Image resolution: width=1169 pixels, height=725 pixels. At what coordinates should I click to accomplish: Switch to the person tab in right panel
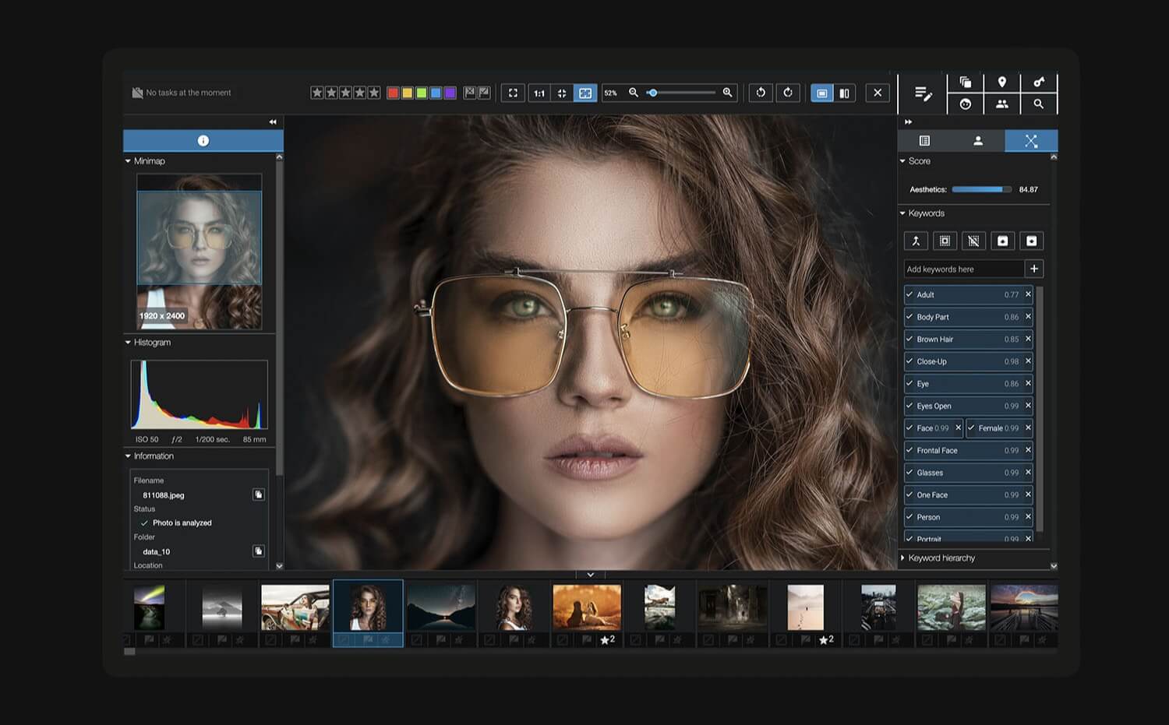tap(978, 140)
